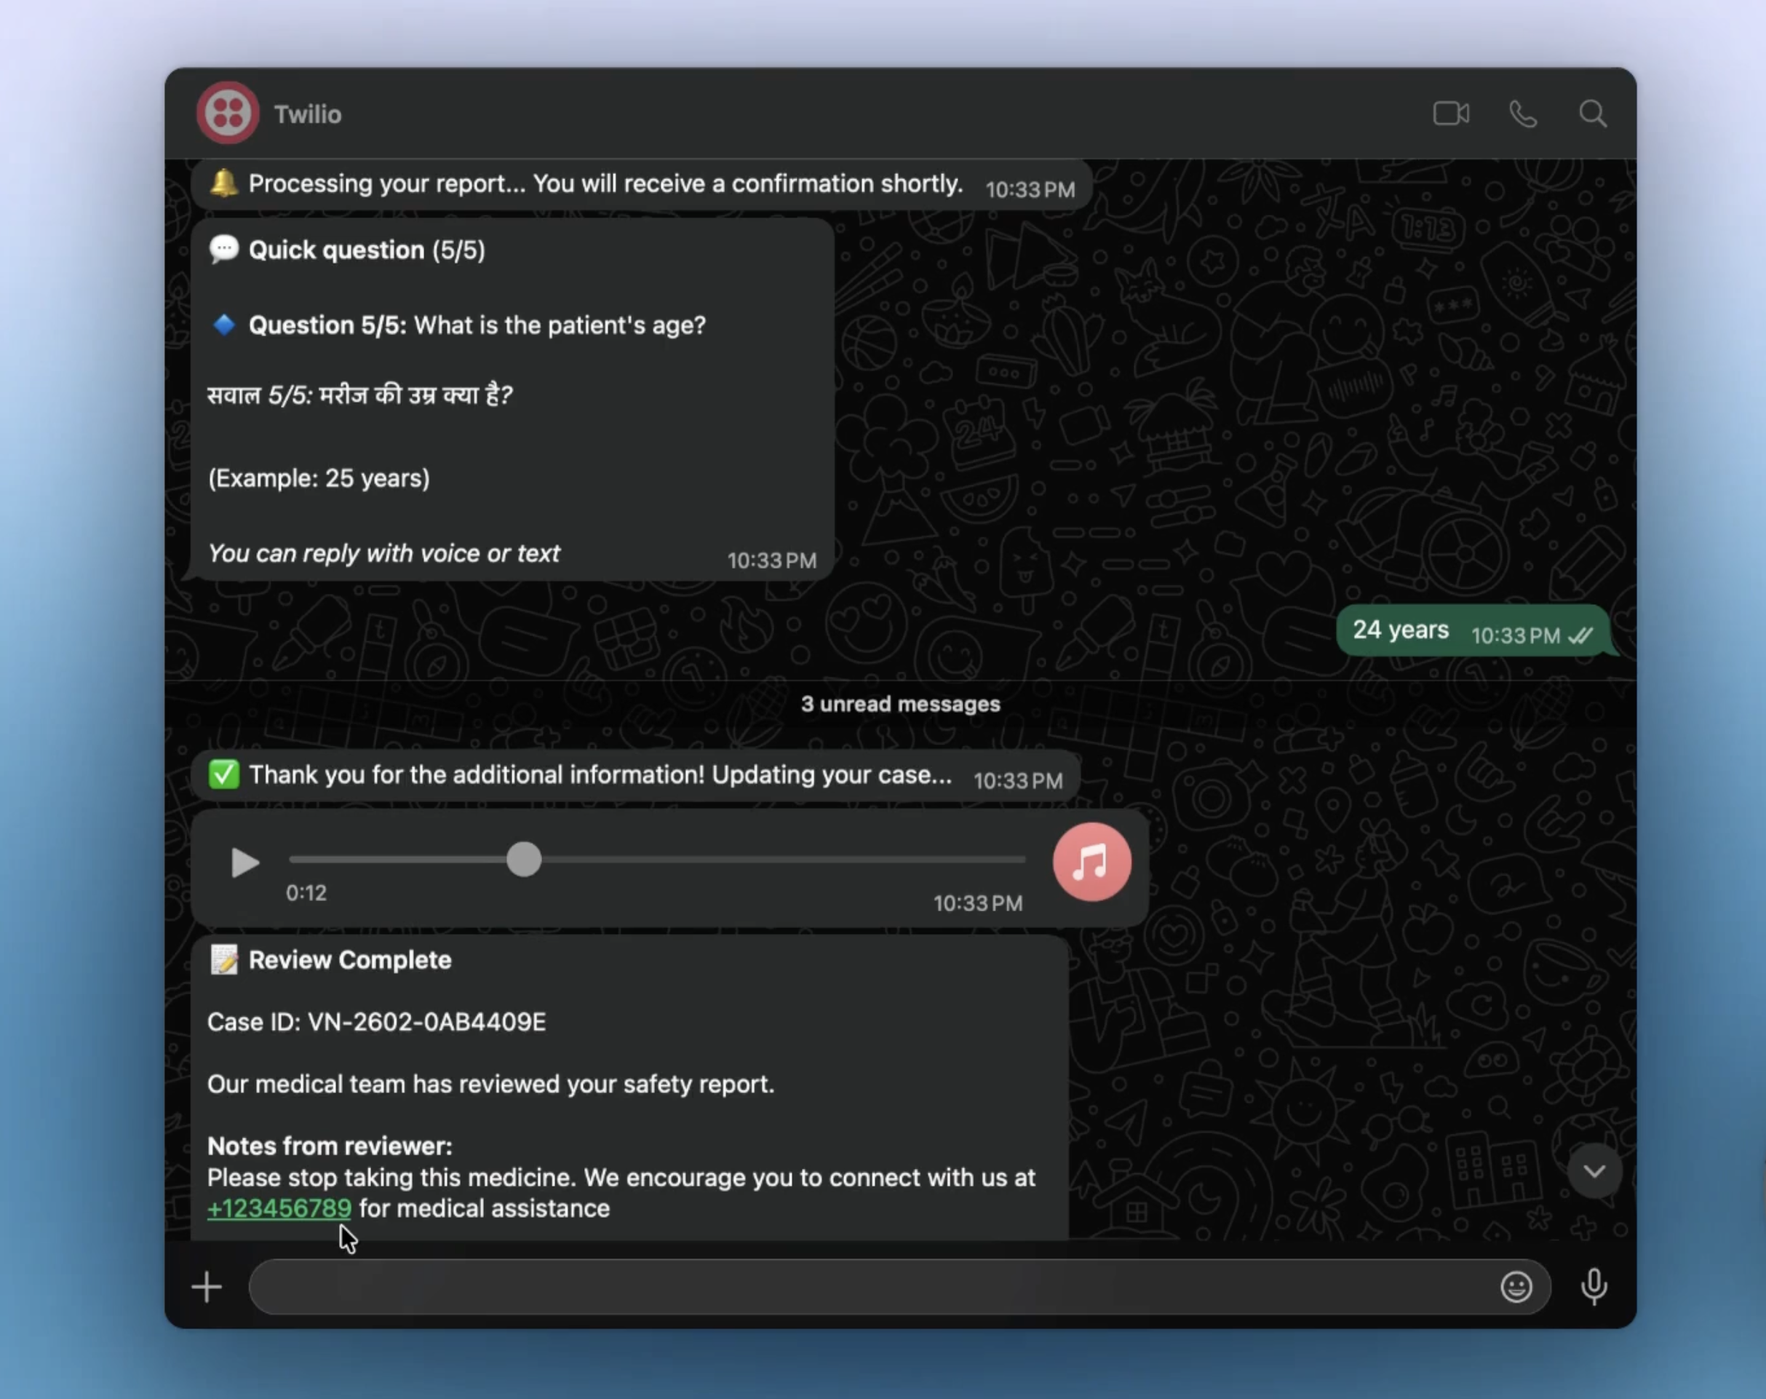This screenshot has width=1766, height=1399.
Task: Click the Quick question (5/5) message
Action: [x=512, y=401]
